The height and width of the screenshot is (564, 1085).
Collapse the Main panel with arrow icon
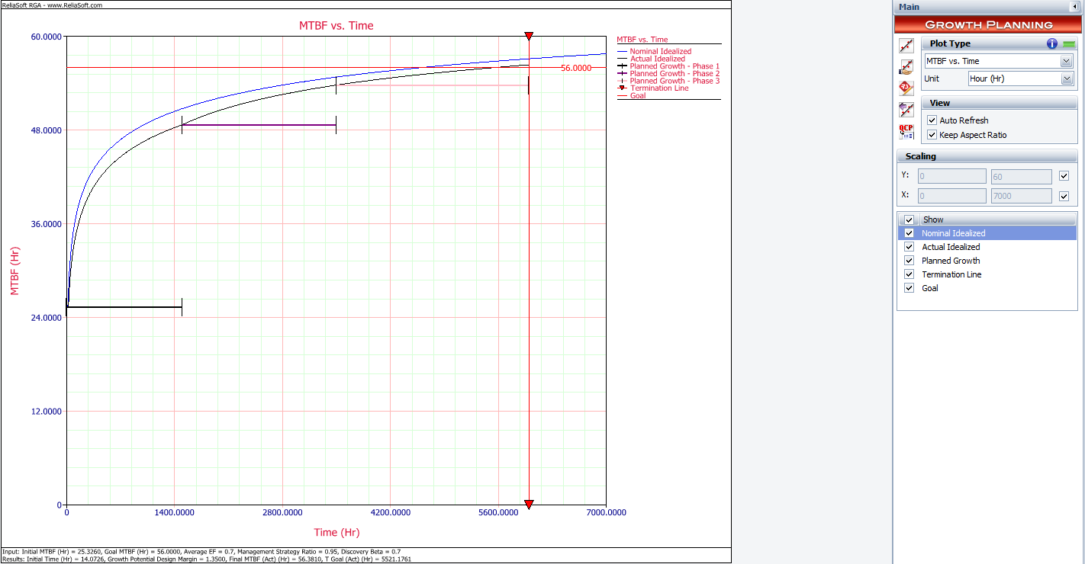[1075, 7]
